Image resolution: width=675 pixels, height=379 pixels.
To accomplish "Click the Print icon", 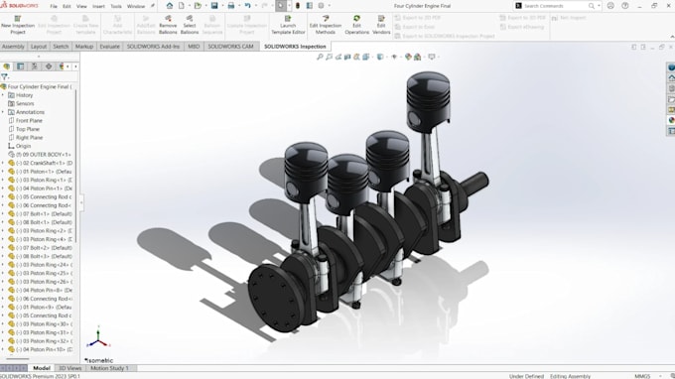I will click(x=231, y=6).
